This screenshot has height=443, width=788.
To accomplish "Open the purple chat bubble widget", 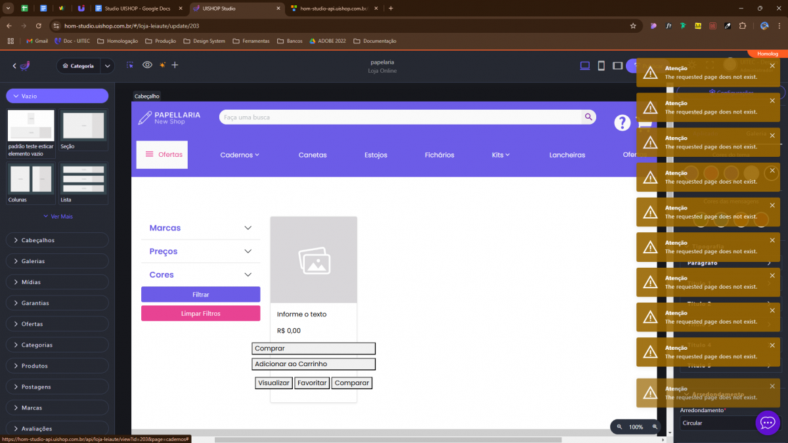I will click(x=768, y=423).
